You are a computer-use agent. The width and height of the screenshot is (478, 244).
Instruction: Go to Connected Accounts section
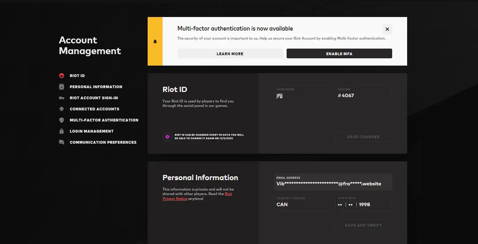(x=94, y=109)
